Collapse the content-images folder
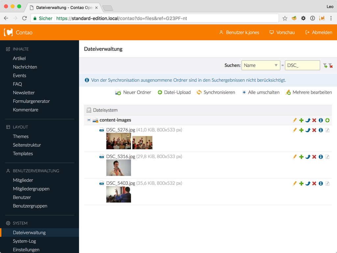The image size is (337, 253). pyautogui.click(x=89, y=120)
